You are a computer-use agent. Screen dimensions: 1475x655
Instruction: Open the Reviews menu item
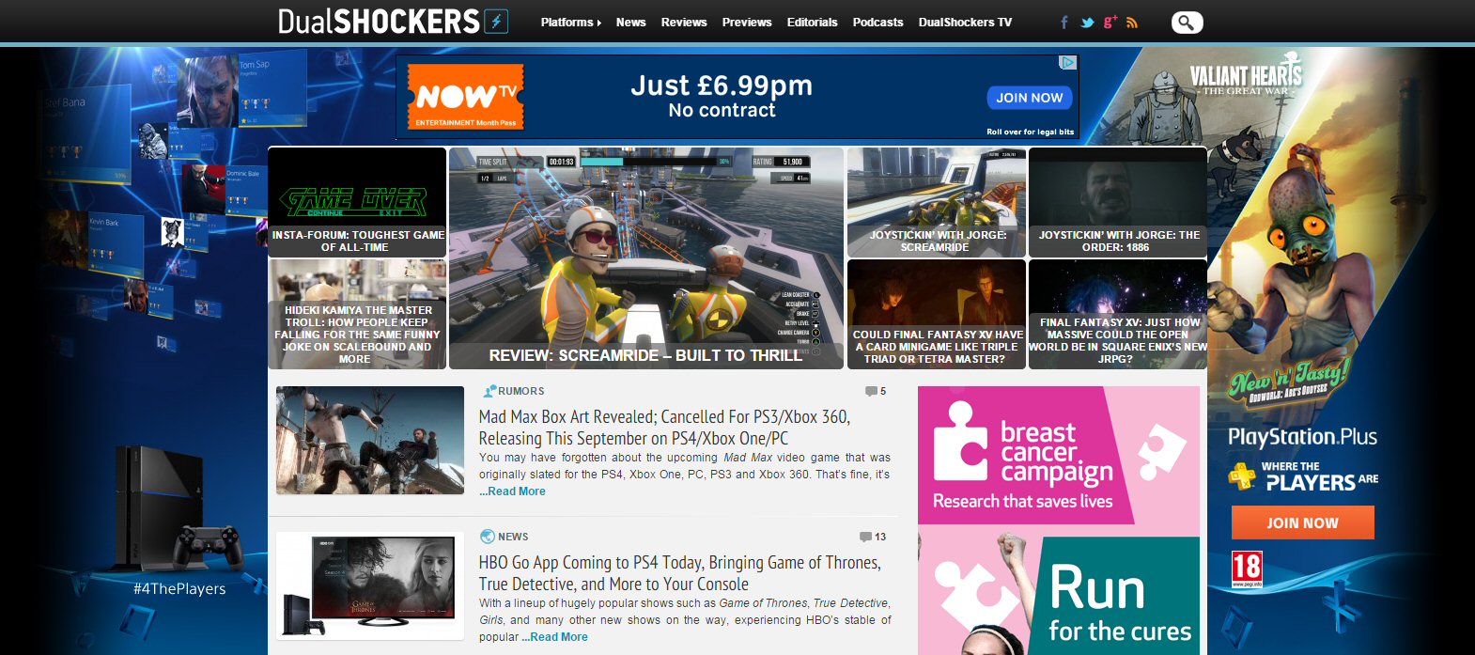(684, 23)
